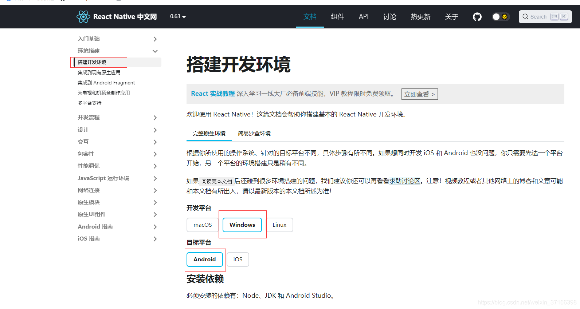The height and width of the screenshot is (309, 580).
Task: Click the 安装依赖 section heading
Action: [x=205, y=279]
